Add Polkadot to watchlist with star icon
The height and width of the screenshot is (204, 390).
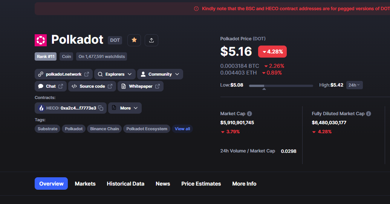pyautogui.click(x=134, y=40)
